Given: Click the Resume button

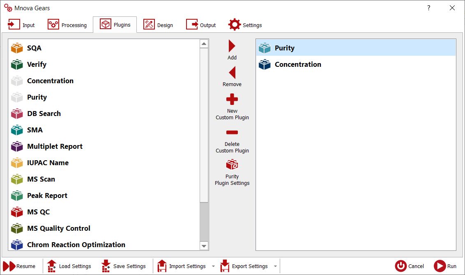Looking at the screenshot, I should click(19, 266).
